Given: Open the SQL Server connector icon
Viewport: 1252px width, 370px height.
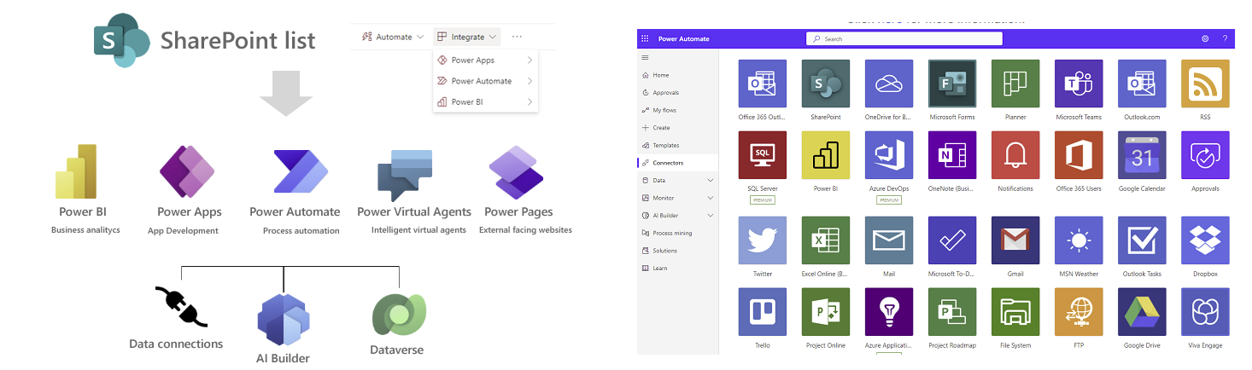Looking at the screenshot, I should coord(763,155).
